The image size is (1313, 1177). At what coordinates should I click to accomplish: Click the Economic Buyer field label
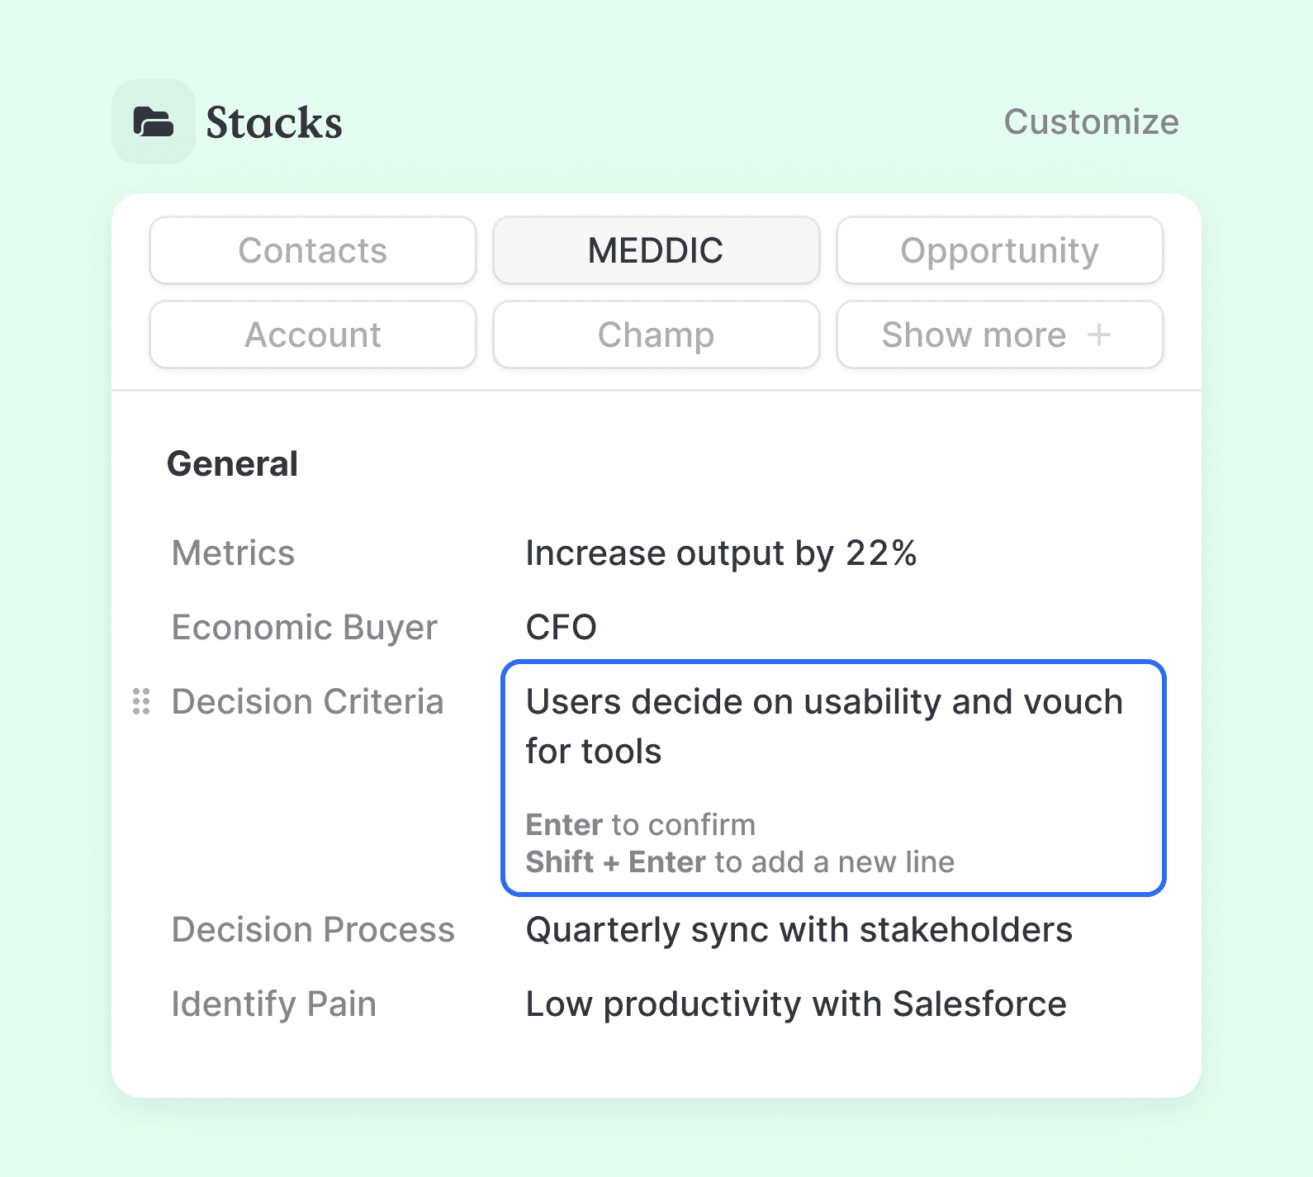304,628
